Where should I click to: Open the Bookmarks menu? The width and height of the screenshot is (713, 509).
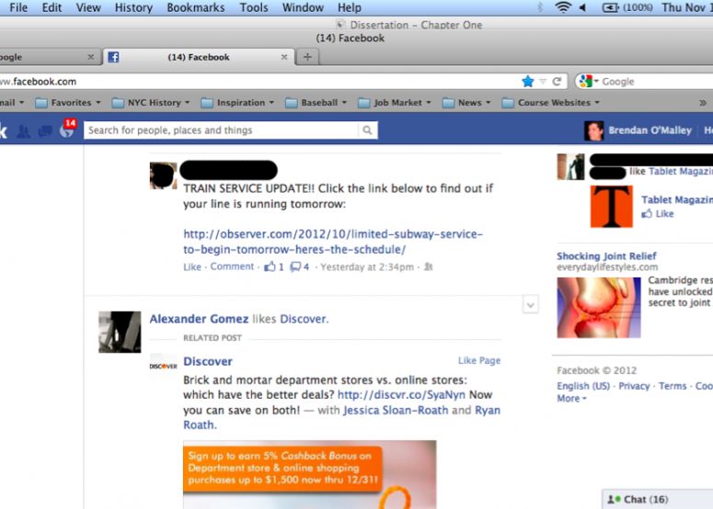[x=195, y=7]
